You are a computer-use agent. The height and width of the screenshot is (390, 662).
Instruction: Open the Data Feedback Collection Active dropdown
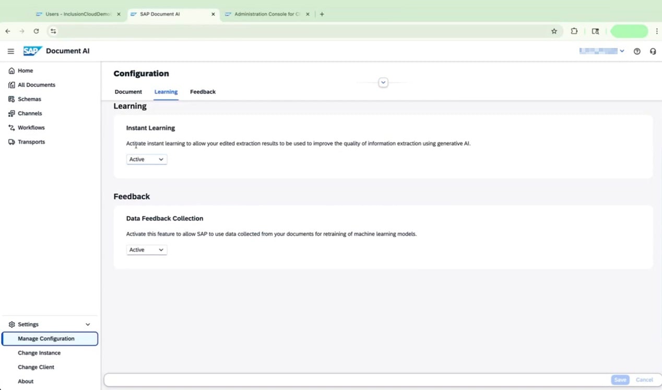click(x=147, y=250)
